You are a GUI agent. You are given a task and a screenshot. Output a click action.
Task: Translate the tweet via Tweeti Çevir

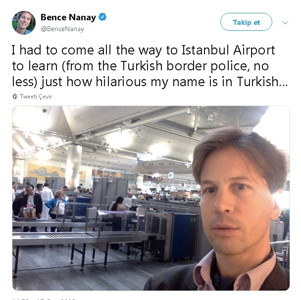click(36, 97)
